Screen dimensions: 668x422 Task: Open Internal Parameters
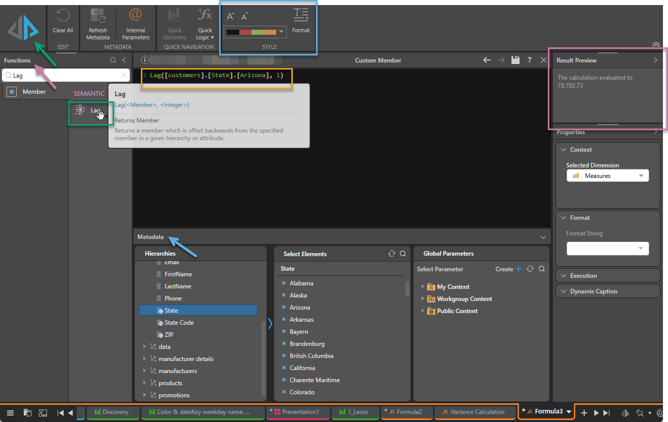pyautogui.click(x=135, y=24)
